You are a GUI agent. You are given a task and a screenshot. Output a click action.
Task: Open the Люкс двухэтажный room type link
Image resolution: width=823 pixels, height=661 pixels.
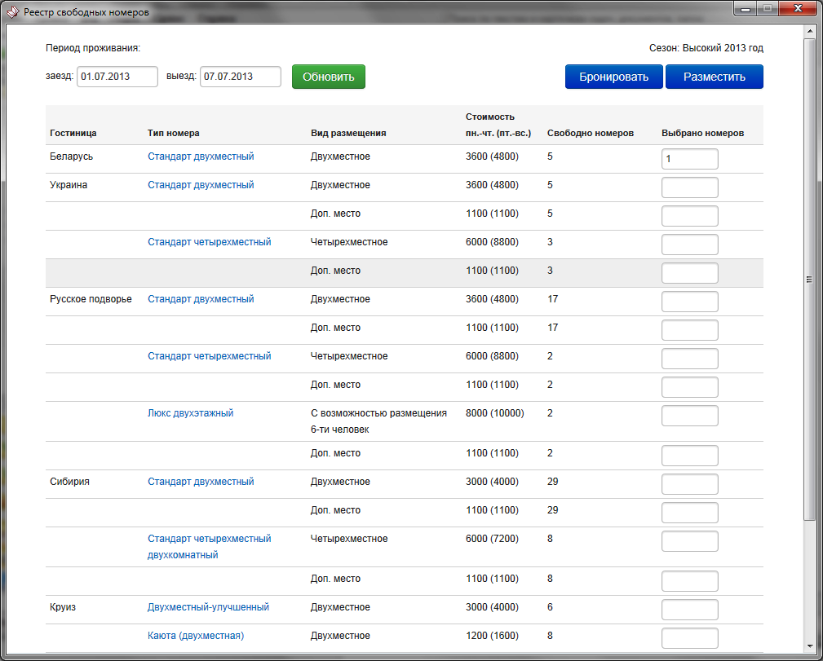pyautogui.click(x=191, y=413)
